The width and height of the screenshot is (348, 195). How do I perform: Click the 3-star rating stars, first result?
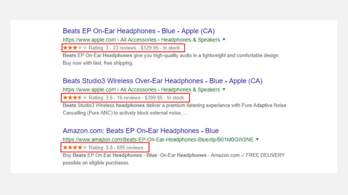click(75, 48)
